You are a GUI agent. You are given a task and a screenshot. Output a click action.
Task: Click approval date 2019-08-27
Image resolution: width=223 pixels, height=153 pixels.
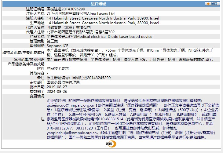click(x=57, y=87)
